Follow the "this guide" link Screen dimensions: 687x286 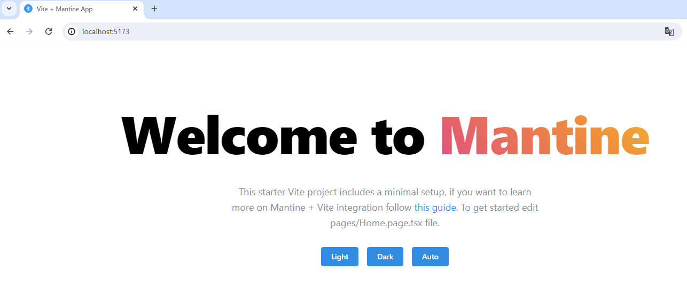435,208
